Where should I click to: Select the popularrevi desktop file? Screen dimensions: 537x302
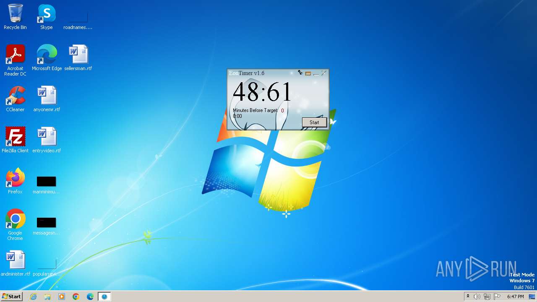point(47,267)
